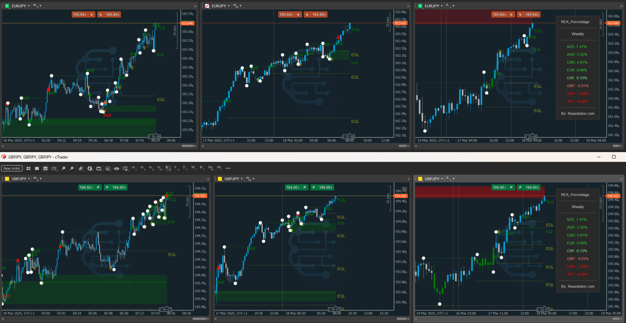Click JPY: -9.38% in EURJPY h1 panel
This screenshot has height=323, width=626.
tap(577, 101)
